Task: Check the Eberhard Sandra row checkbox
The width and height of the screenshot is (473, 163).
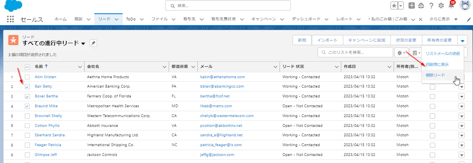Action: pos(27,135)
